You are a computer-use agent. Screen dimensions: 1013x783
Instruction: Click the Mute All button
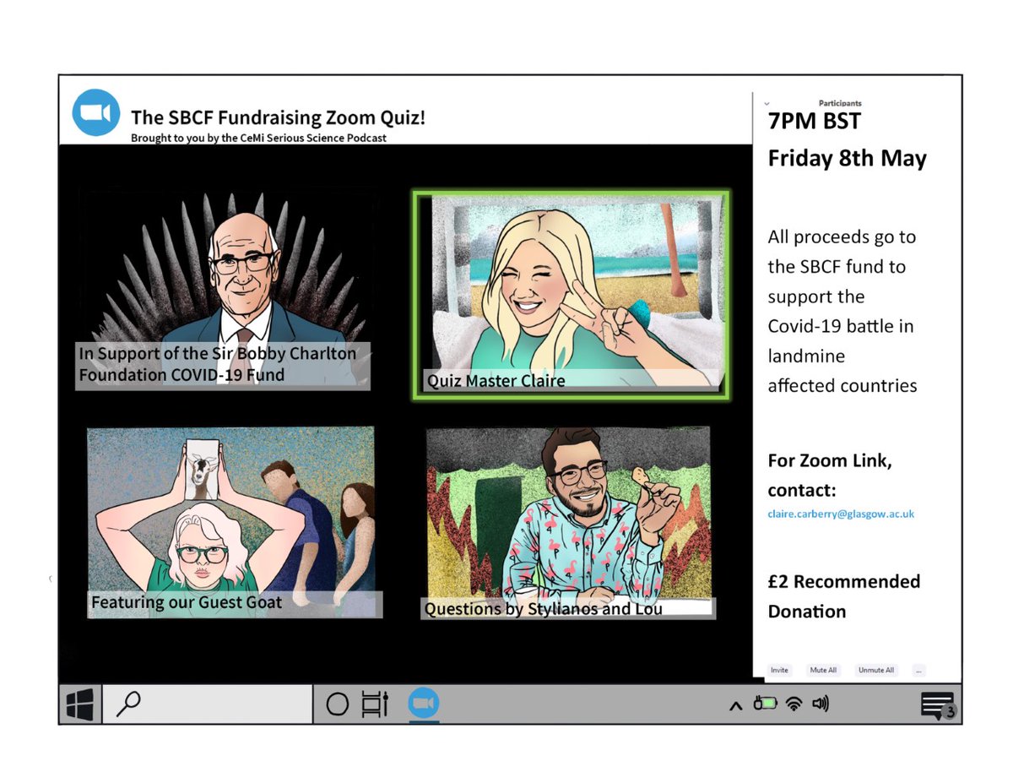coord(823,670)
